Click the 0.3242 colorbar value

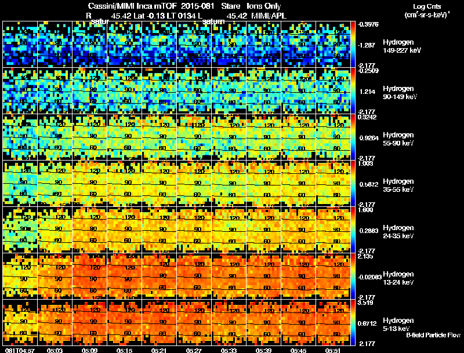(x=367, y=117)
